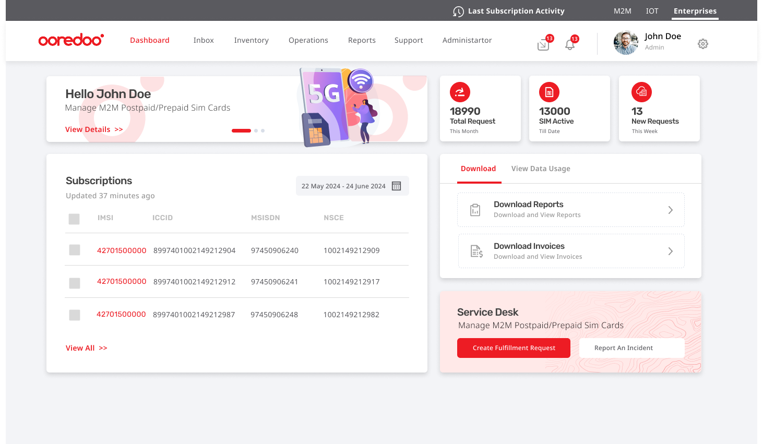Image resolution: width=763 pixels, height=444 pixels.
Task: Sort by the IMSI column header
Action: tap(105, 218)
